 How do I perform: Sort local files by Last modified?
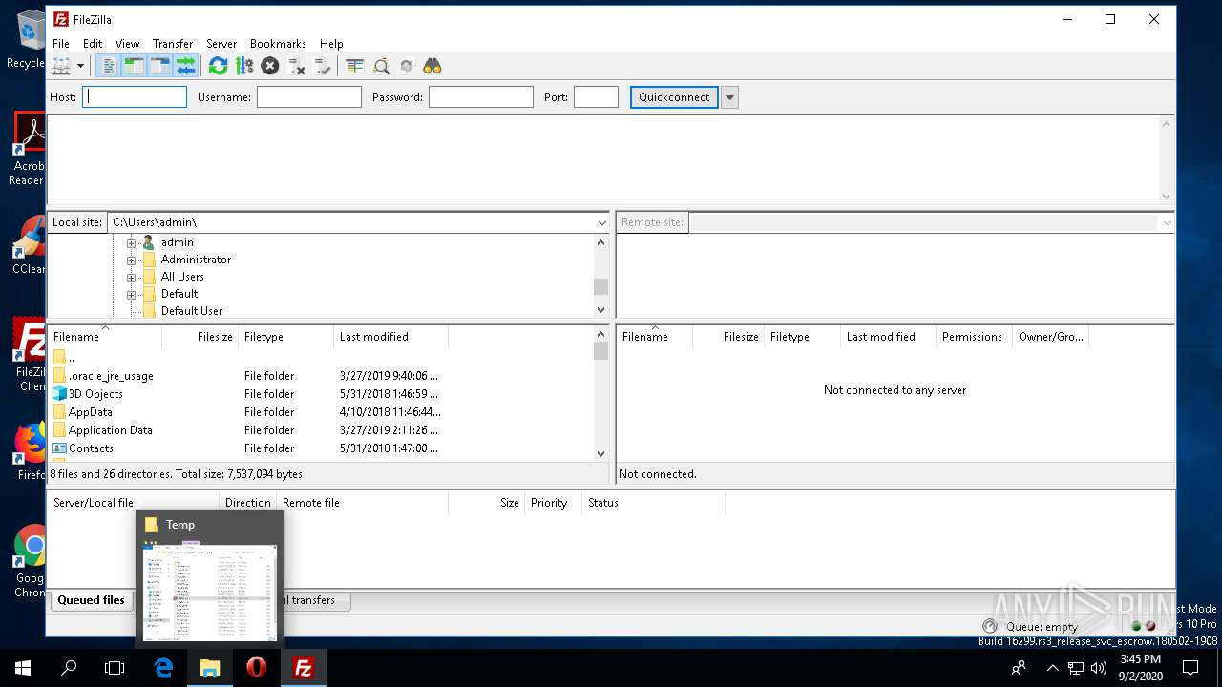pos(390,337)
